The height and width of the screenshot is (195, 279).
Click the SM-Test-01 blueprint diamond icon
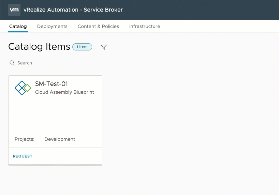[23, 88]
